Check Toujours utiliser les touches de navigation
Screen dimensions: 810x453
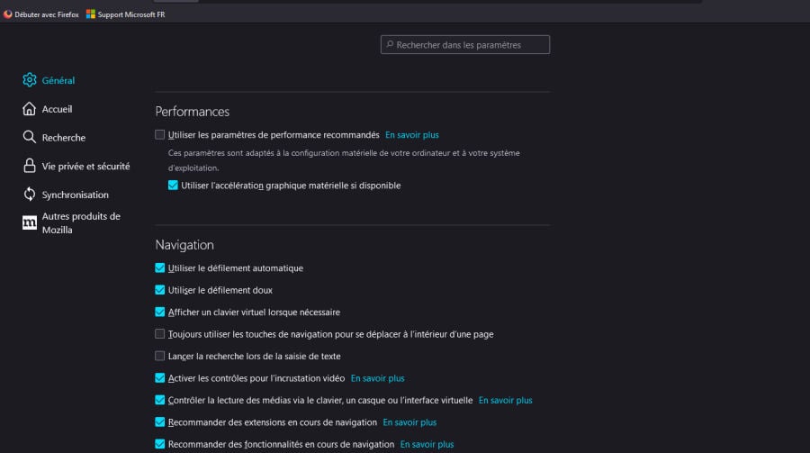[160, 334]
